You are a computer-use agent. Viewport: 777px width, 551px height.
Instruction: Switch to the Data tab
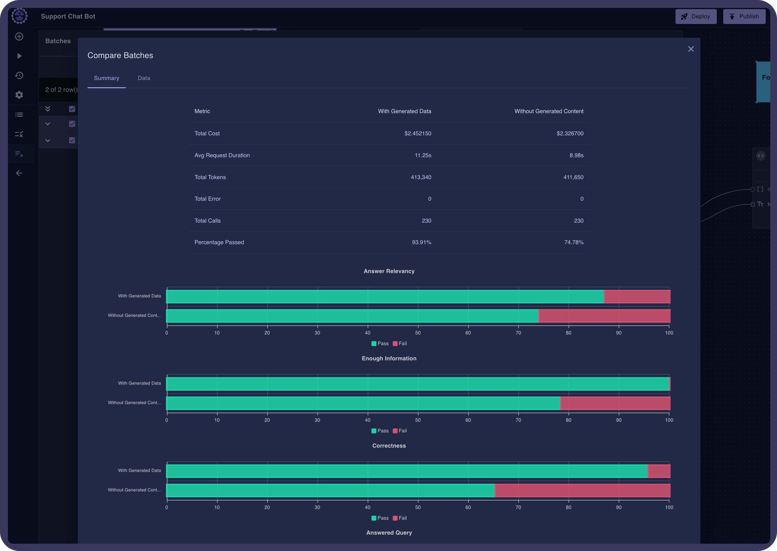[x=144, y=78]
